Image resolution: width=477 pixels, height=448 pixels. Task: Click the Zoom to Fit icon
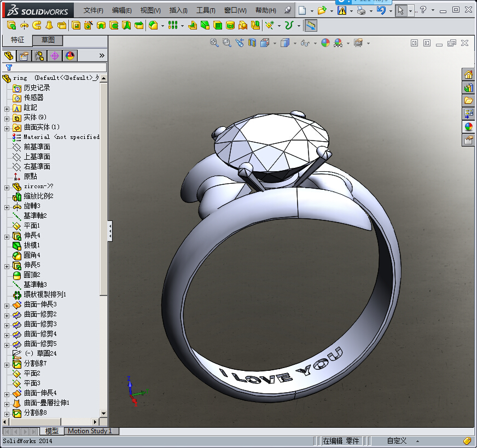click(x=214, y=43)
